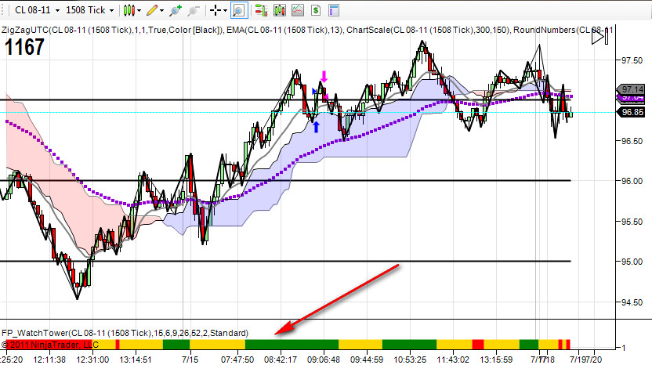Expand the chart style dropdown arrow

pos(139,10)
